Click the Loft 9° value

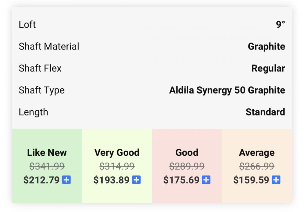pyautogui.click(x=280, y=25)
